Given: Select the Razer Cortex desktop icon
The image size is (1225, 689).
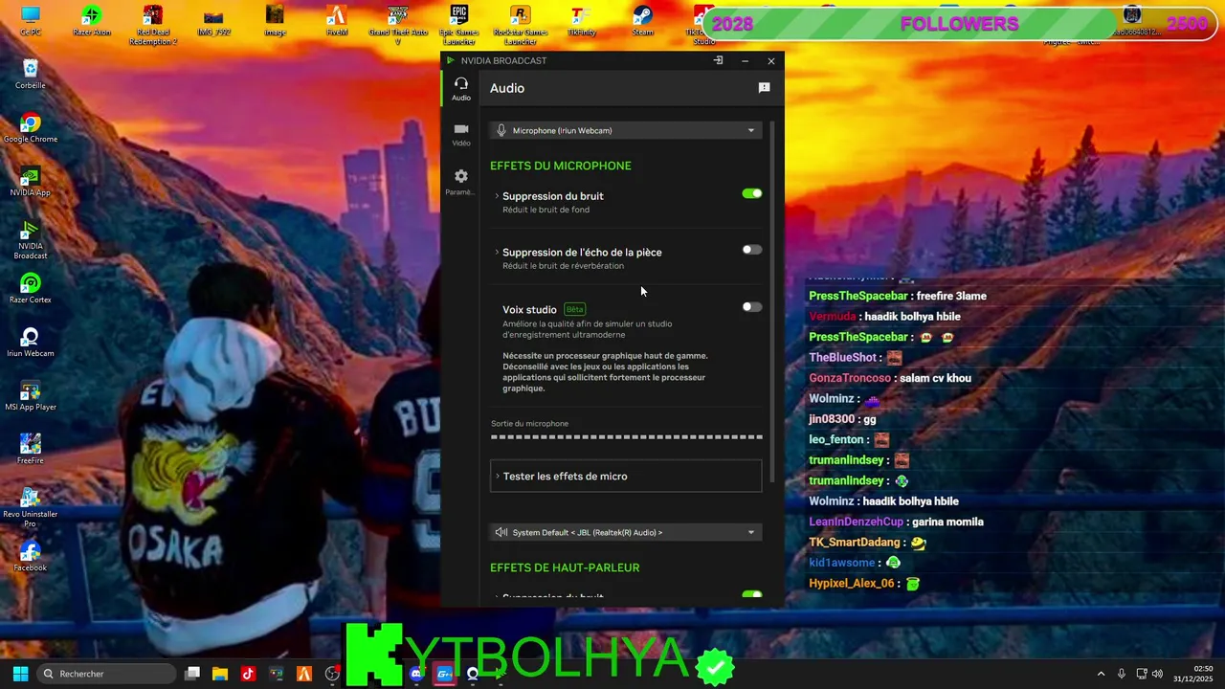Looking at the screenshot, I should [31, 289].
